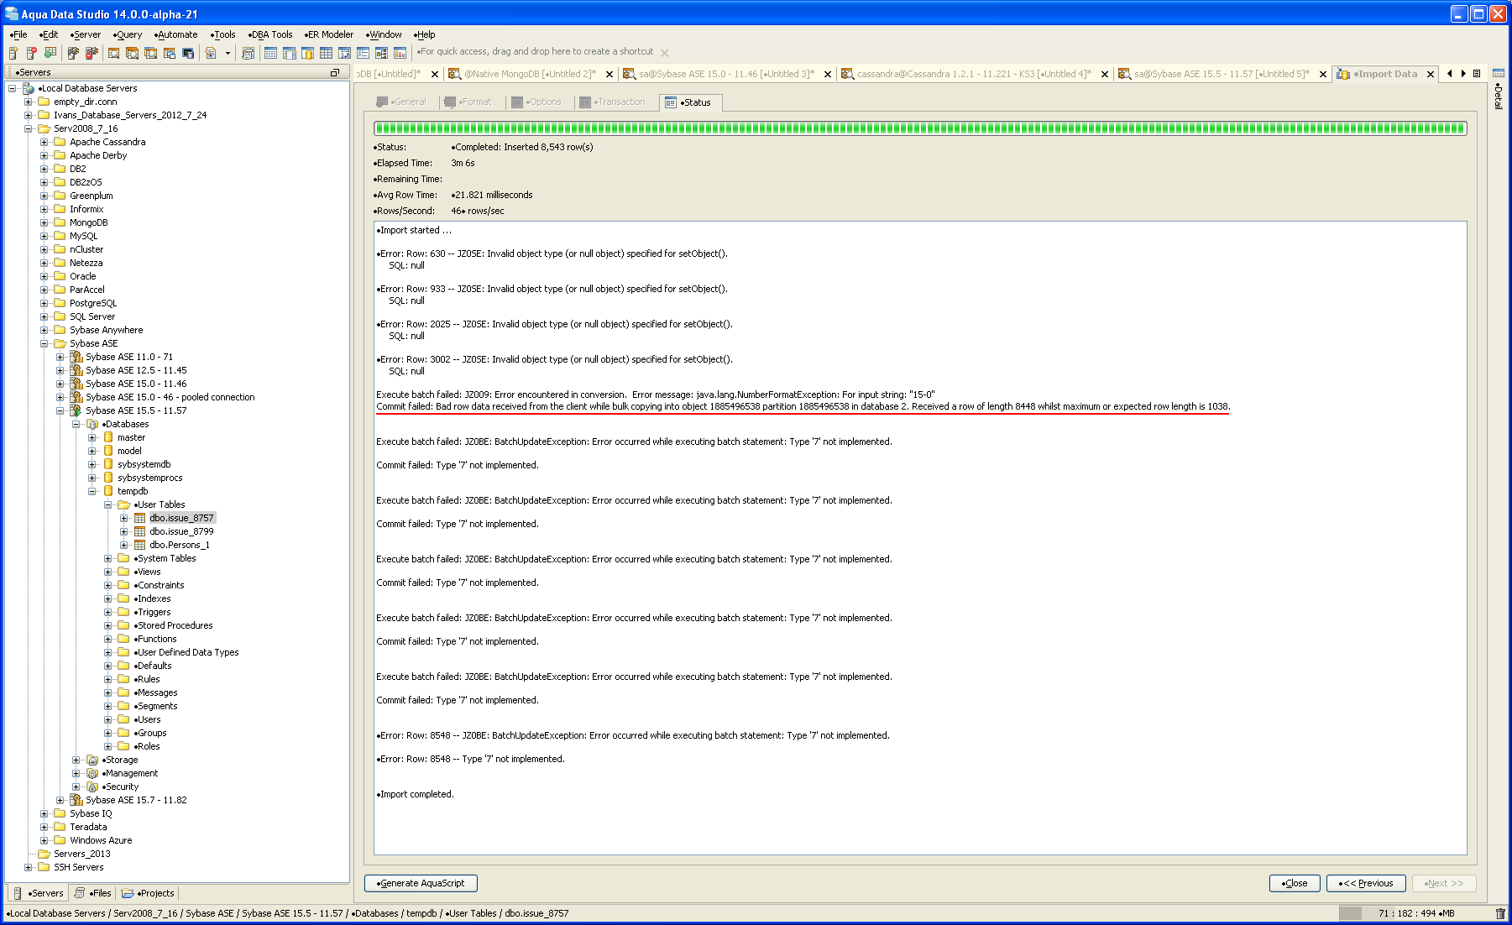Viewport: 1512px width, 925px height.
Task: Open the editor tab list icon
Action: [x=1477, y=74]
